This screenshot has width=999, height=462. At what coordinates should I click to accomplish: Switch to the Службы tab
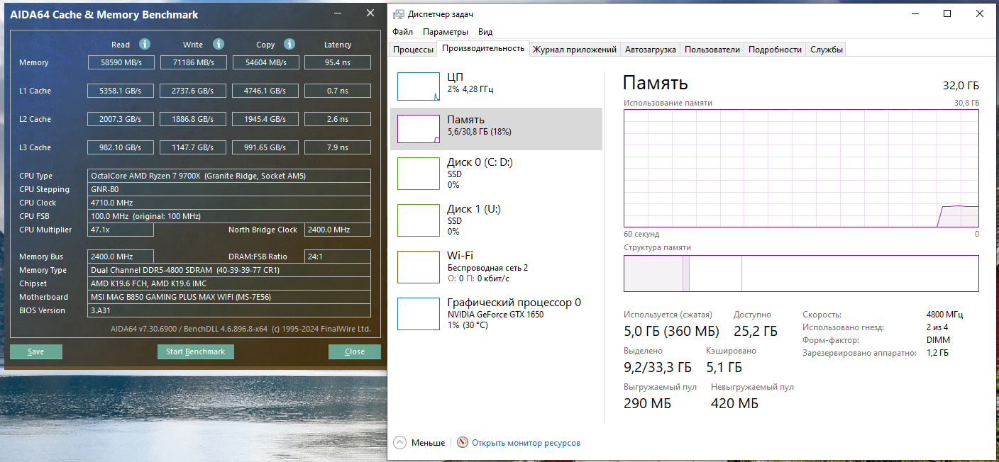827,50
